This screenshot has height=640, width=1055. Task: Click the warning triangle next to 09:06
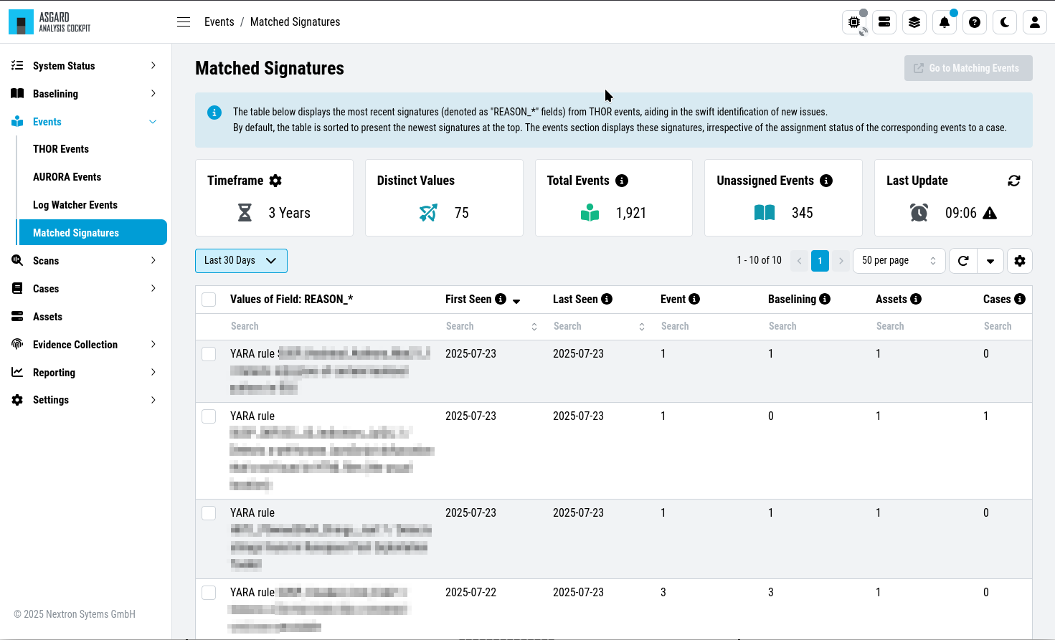tap(990, 213)
